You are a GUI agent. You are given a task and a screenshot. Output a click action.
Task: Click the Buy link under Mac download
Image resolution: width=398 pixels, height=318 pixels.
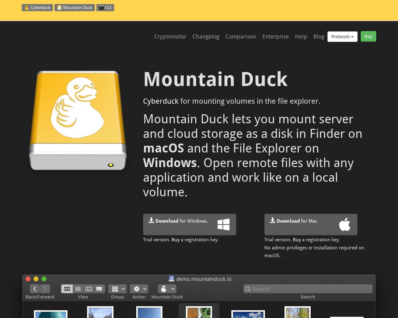coord(297,240)
